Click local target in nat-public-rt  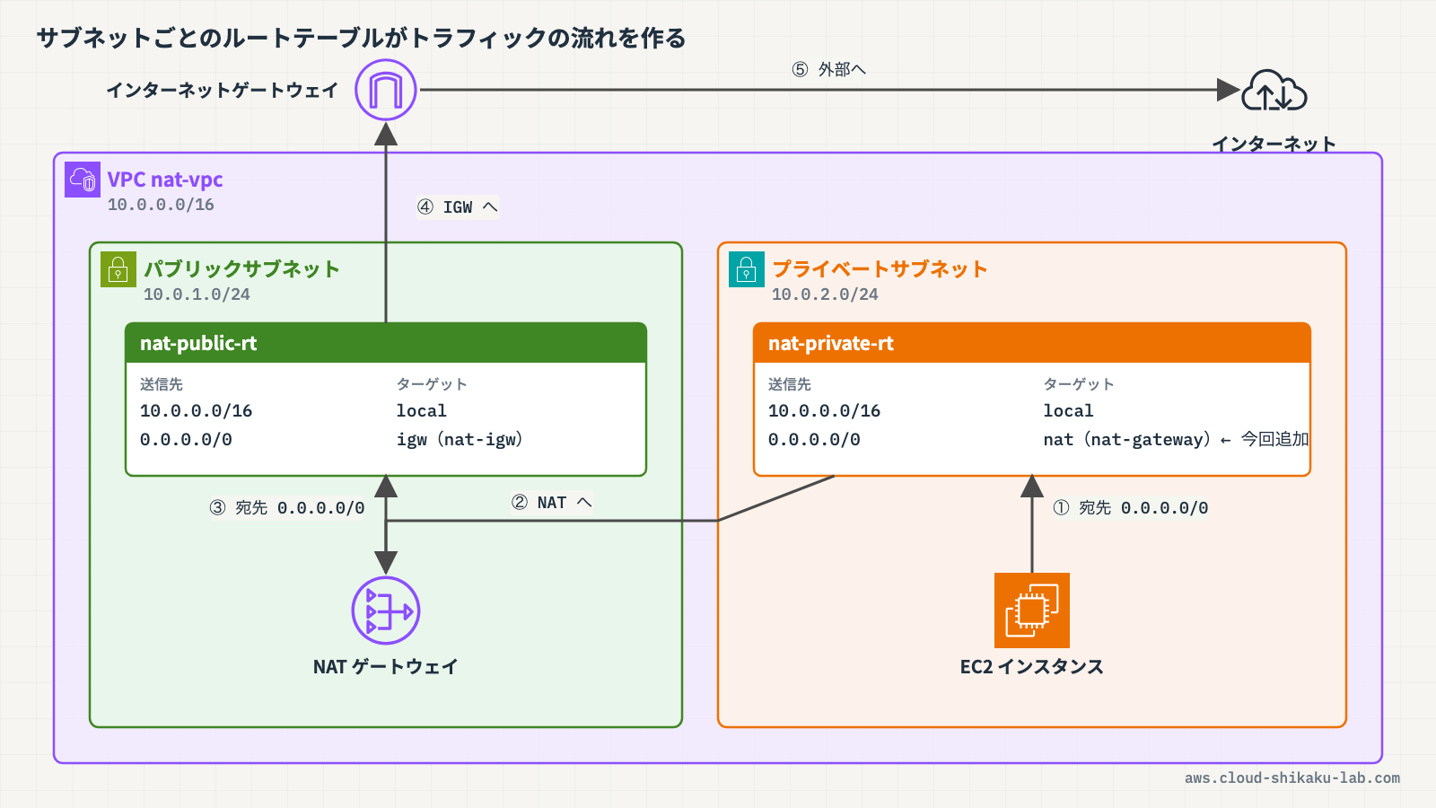422,411
